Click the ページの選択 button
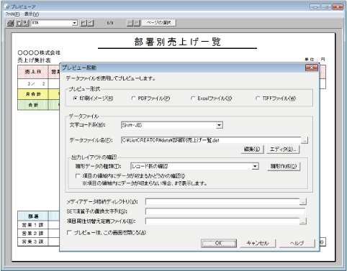 [158, 23]
